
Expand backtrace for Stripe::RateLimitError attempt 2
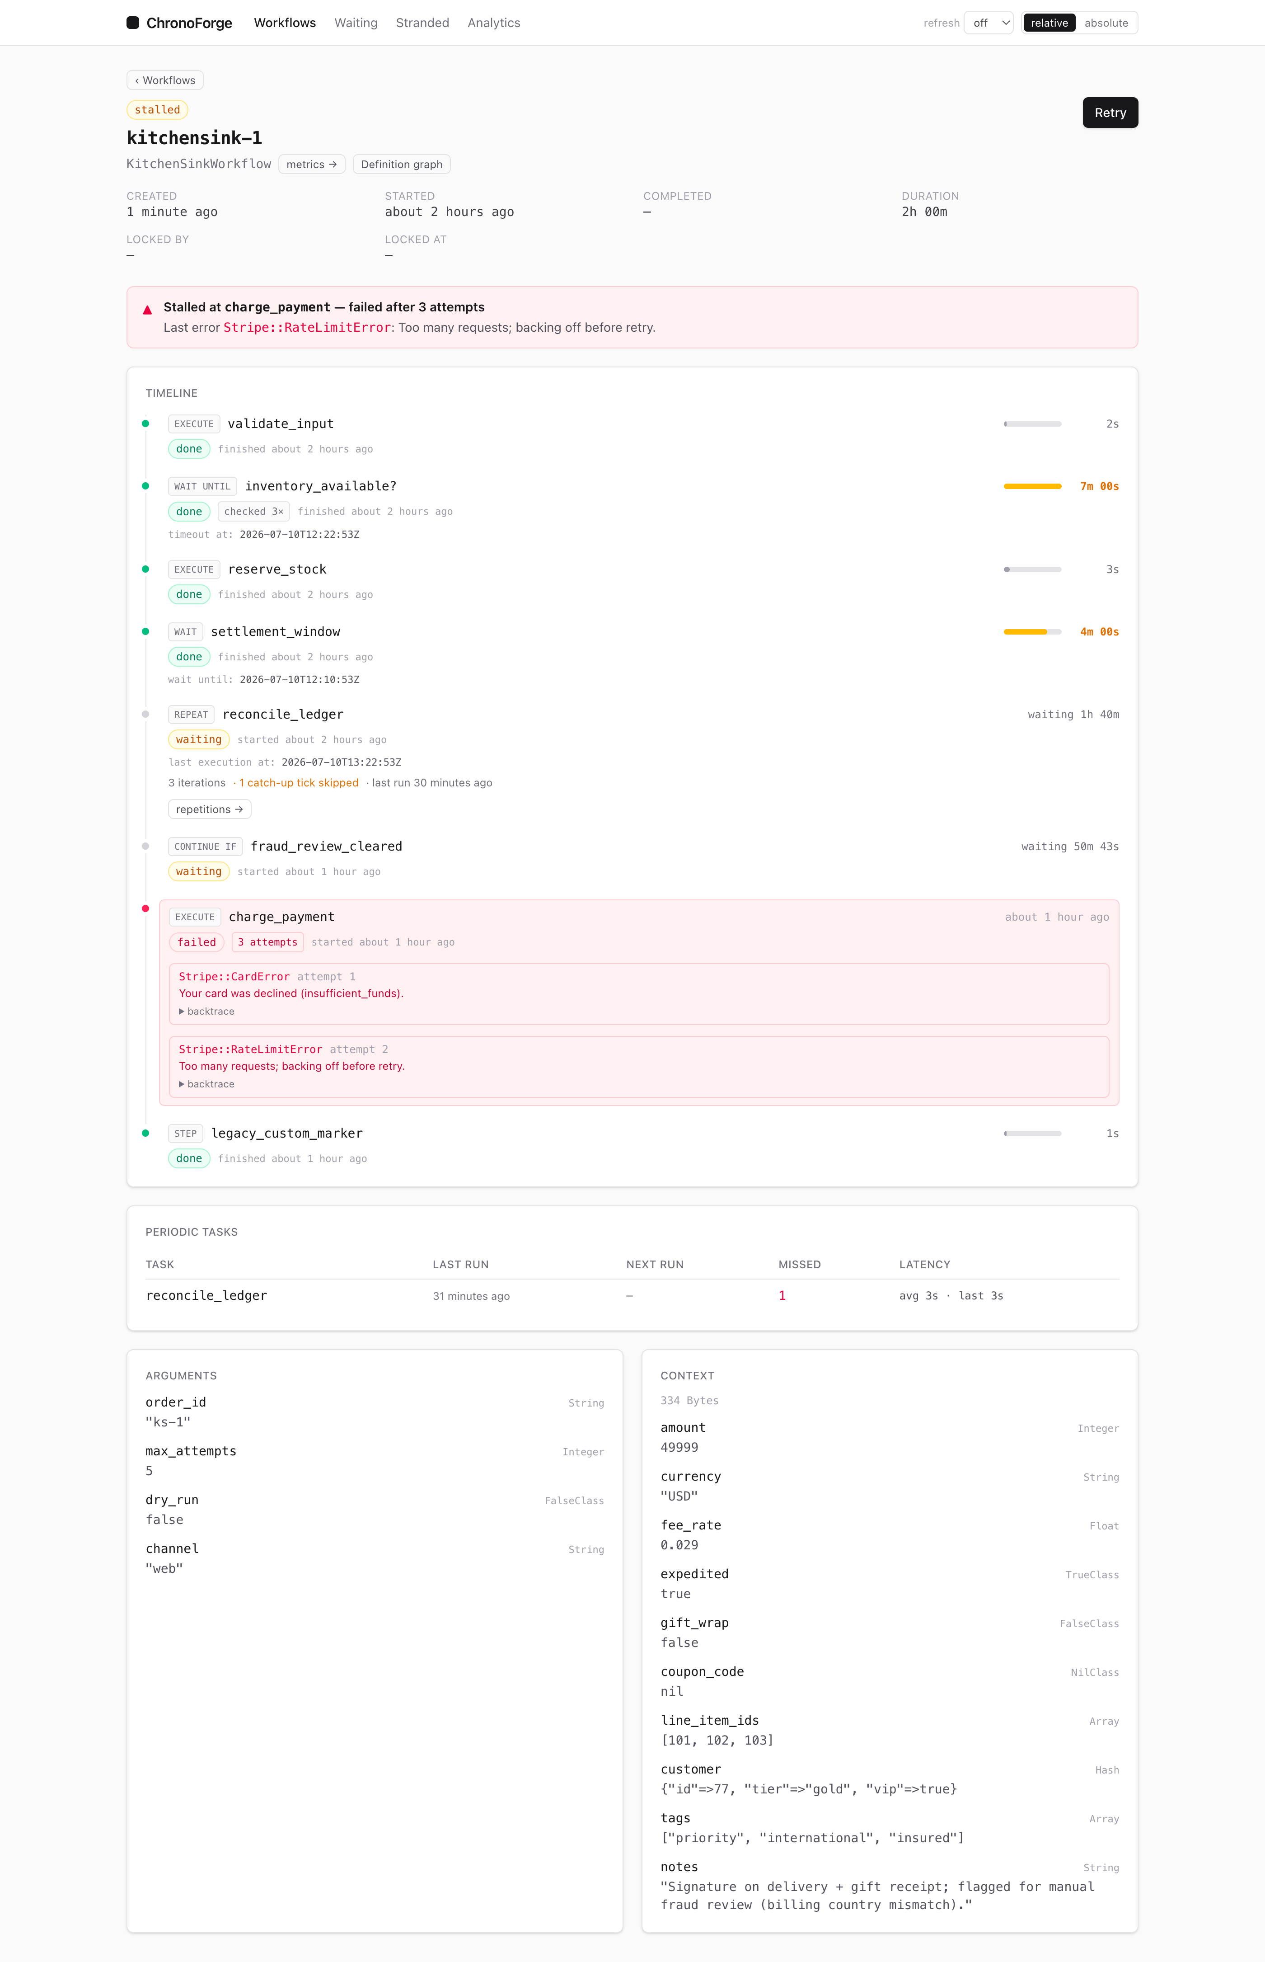(x=207, y=1085)
